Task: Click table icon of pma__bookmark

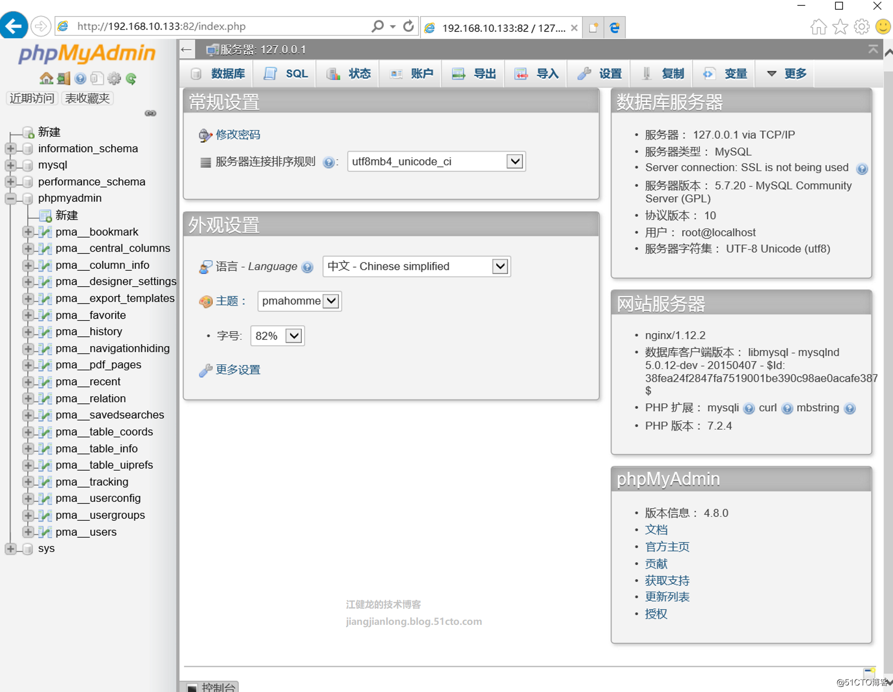Action: (46, 232)
